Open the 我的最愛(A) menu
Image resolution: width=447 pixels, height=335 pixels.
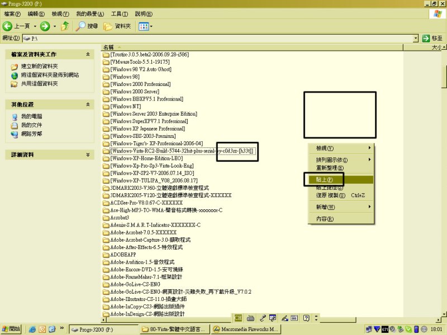click(90, 13)
